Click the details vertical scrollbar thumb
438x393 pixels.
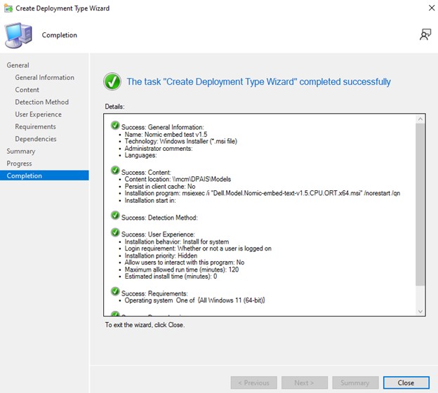click(x=420, y=204)
